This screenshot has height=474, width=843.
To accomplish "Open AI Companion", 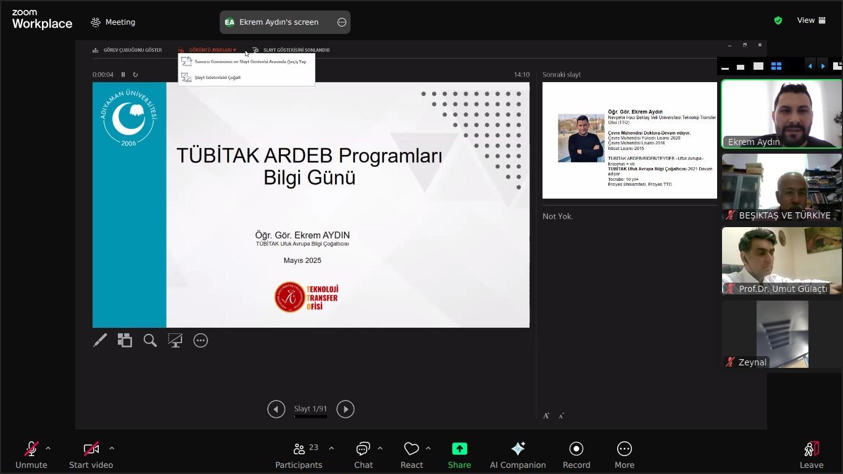I will (518, 455).
